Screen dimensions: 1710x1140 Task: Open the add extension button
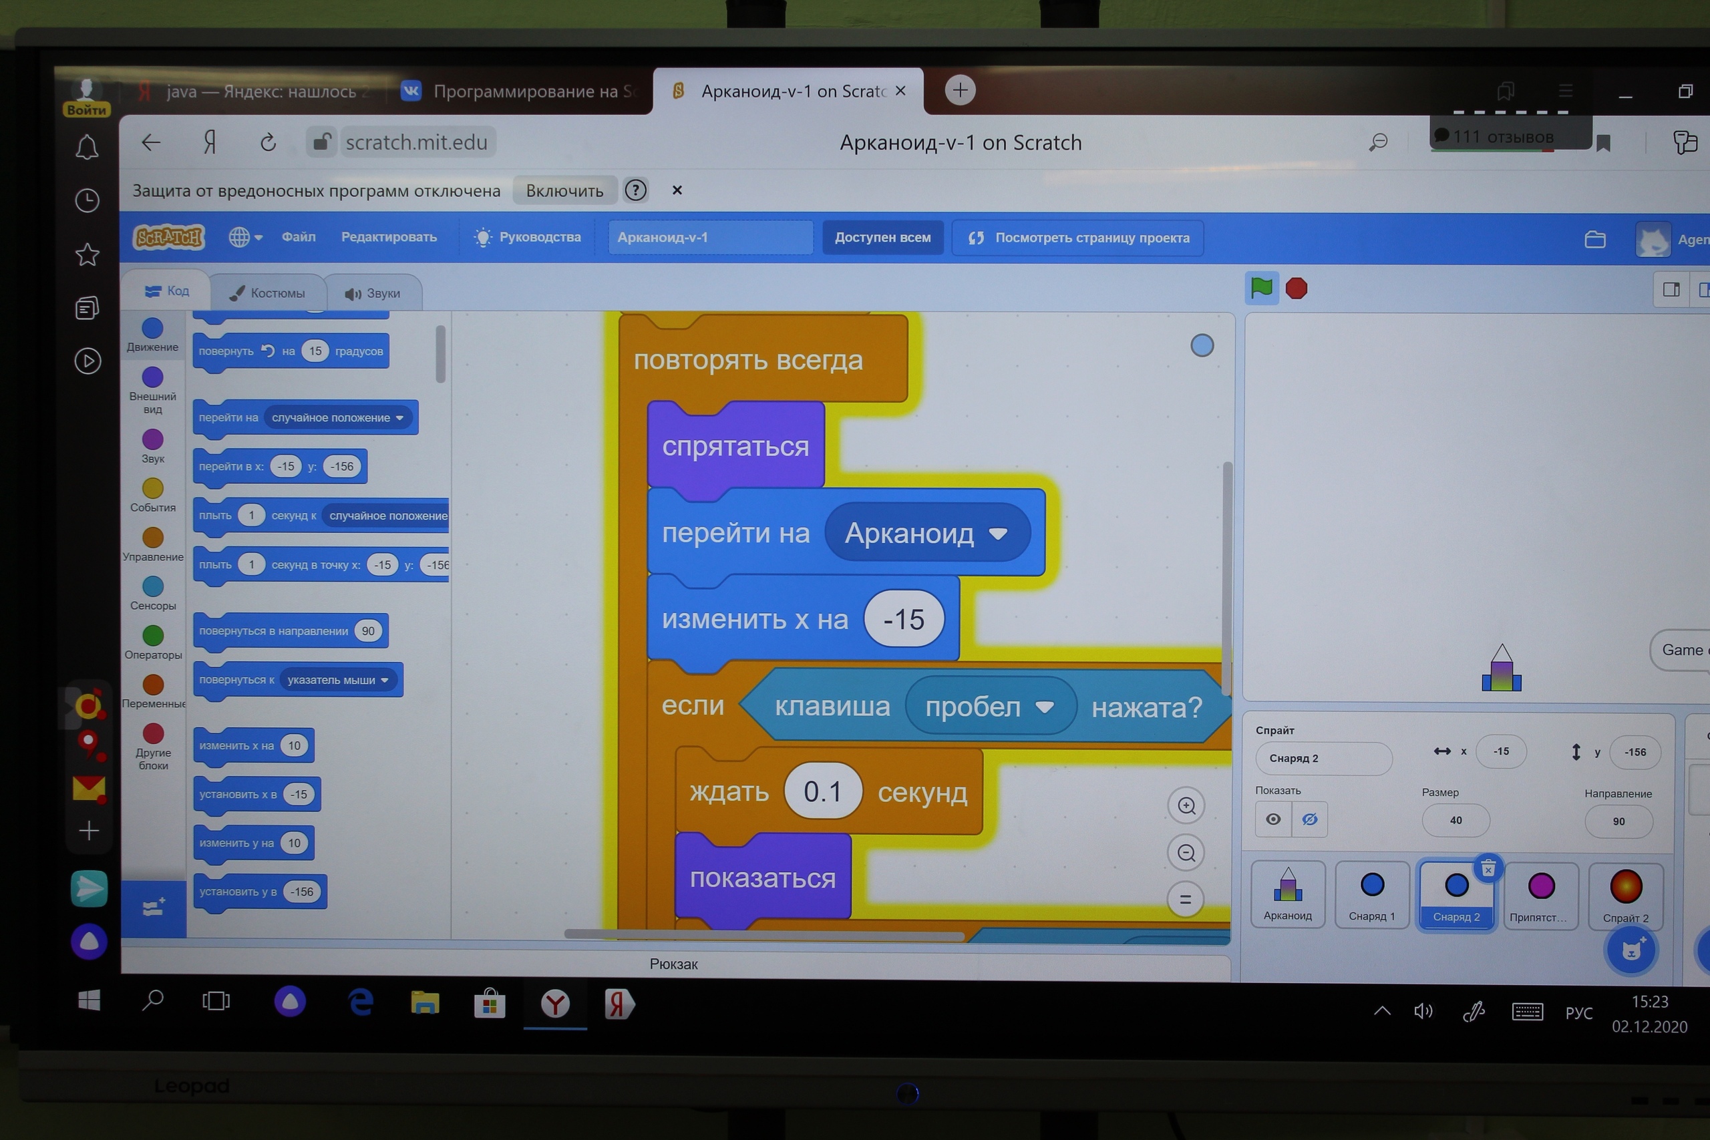click(x=154, y=908)
